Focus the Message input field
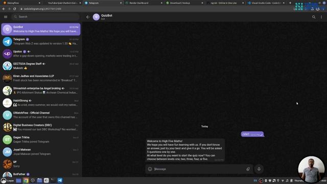 (x=199, y=169)
